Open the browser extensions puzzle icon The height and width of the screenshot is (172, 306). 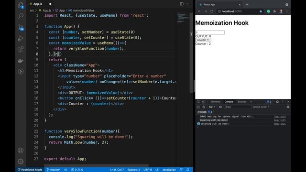(274, 11)
